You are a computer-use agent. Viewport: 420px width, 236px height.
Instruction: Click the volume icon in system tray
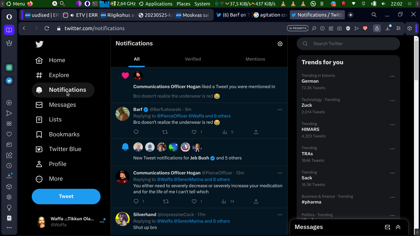click(x=384, y=4)
